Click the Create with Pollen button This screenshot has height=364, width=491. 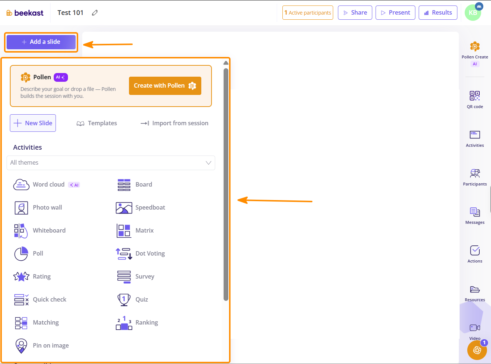(x=165, y=86)
